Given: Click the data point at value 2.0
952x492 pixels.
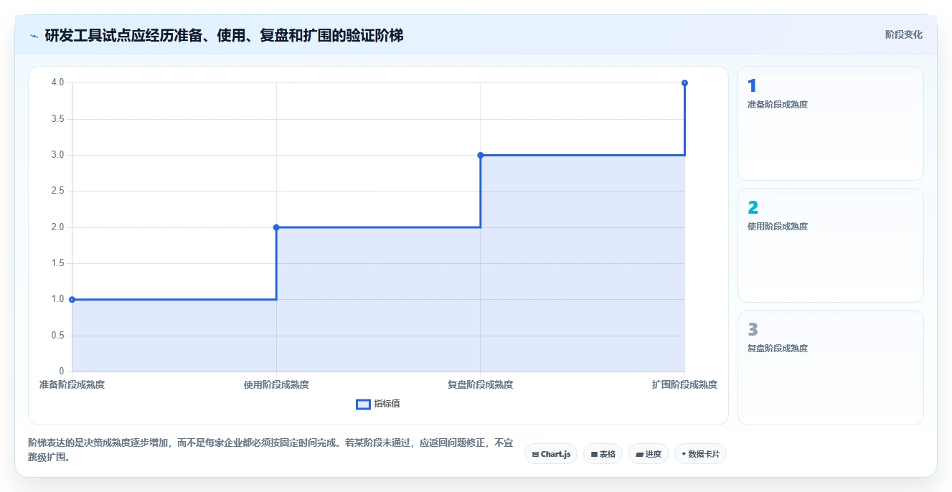Looking at the screenshot, I should pyautogui.click(x=276, y=227).
